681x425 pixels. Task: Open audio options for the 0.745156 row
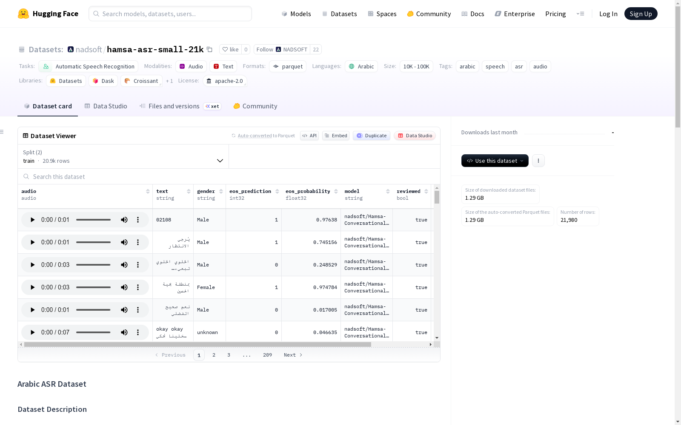138,242
